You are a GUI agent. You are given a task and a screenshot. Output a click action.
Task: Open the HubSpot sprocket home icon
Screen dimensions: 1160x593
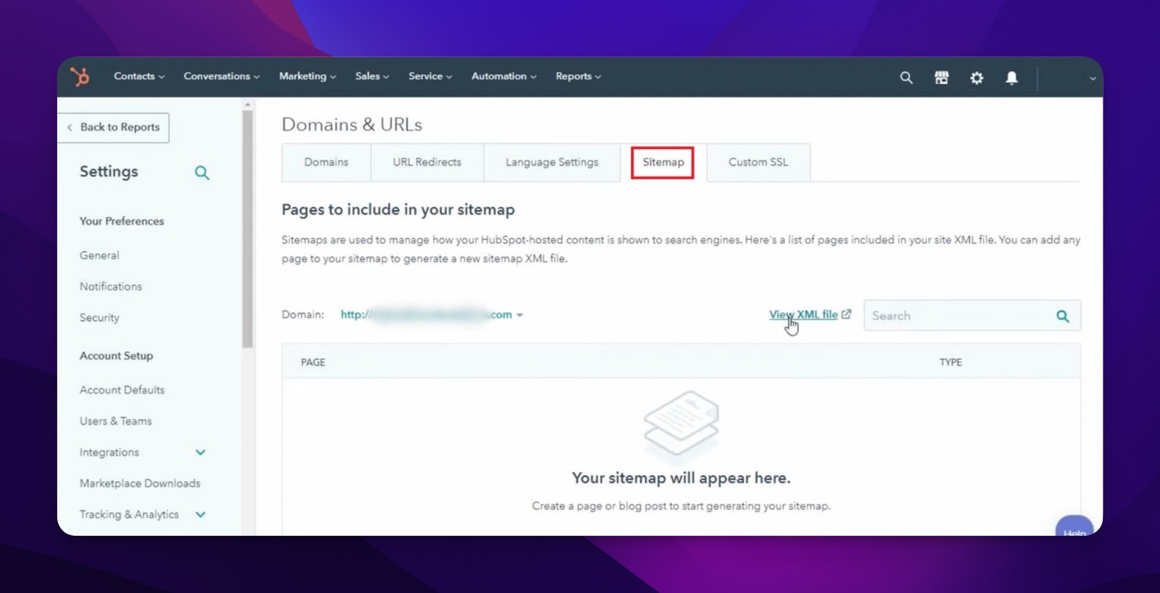click(x=80, y=76)
